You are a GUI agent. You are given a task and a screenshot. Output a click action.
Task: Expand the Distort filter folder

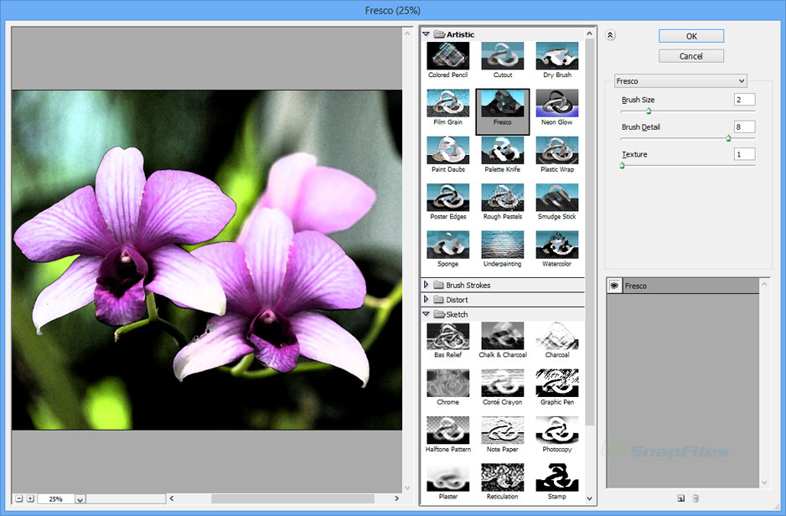click(x=426, y=299)
